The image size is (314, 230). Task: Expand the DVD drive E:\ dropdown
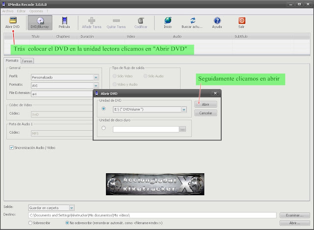point(184,110)
